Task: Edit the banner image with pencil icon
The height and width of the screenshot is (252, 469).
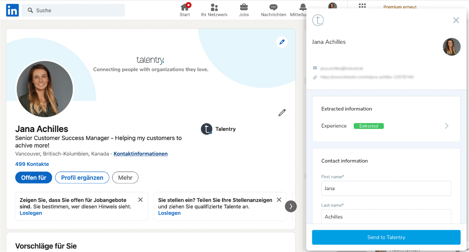Action: 282,42
